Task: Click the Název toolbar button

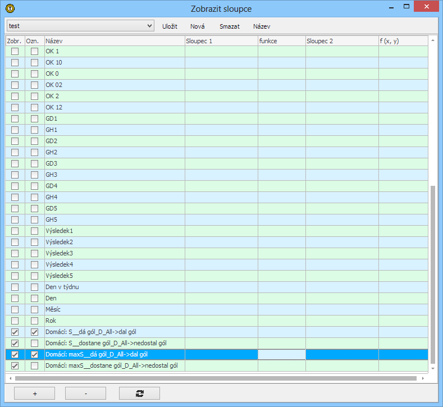Action: click(262, 26)
